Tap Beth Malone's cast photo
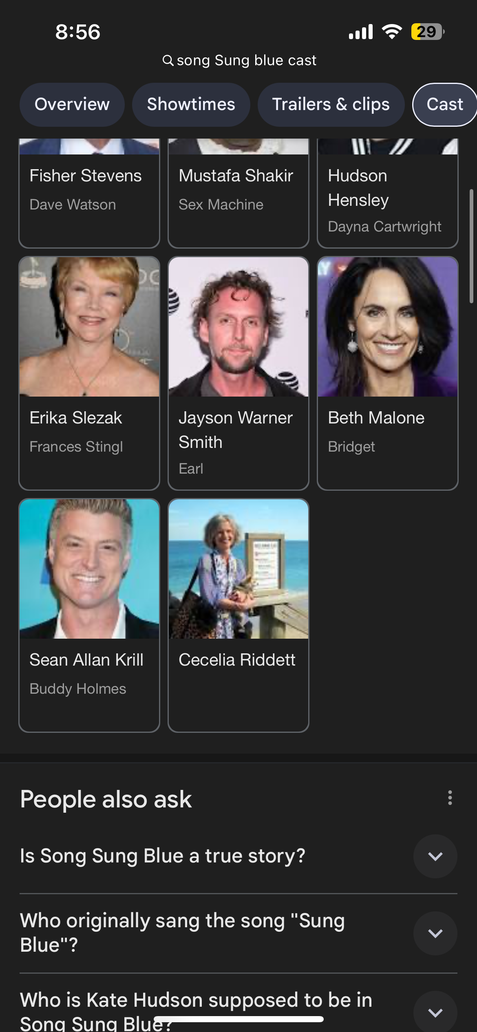Viewport: 477px width, 1032px height. [x=388, y=327]
